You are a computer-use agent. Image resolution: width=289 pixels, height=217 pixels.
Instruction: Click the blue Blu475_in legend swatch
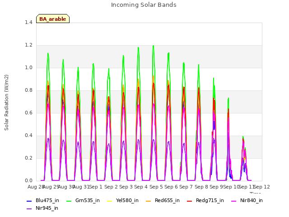pyautogui.click(x=29, y=201)
